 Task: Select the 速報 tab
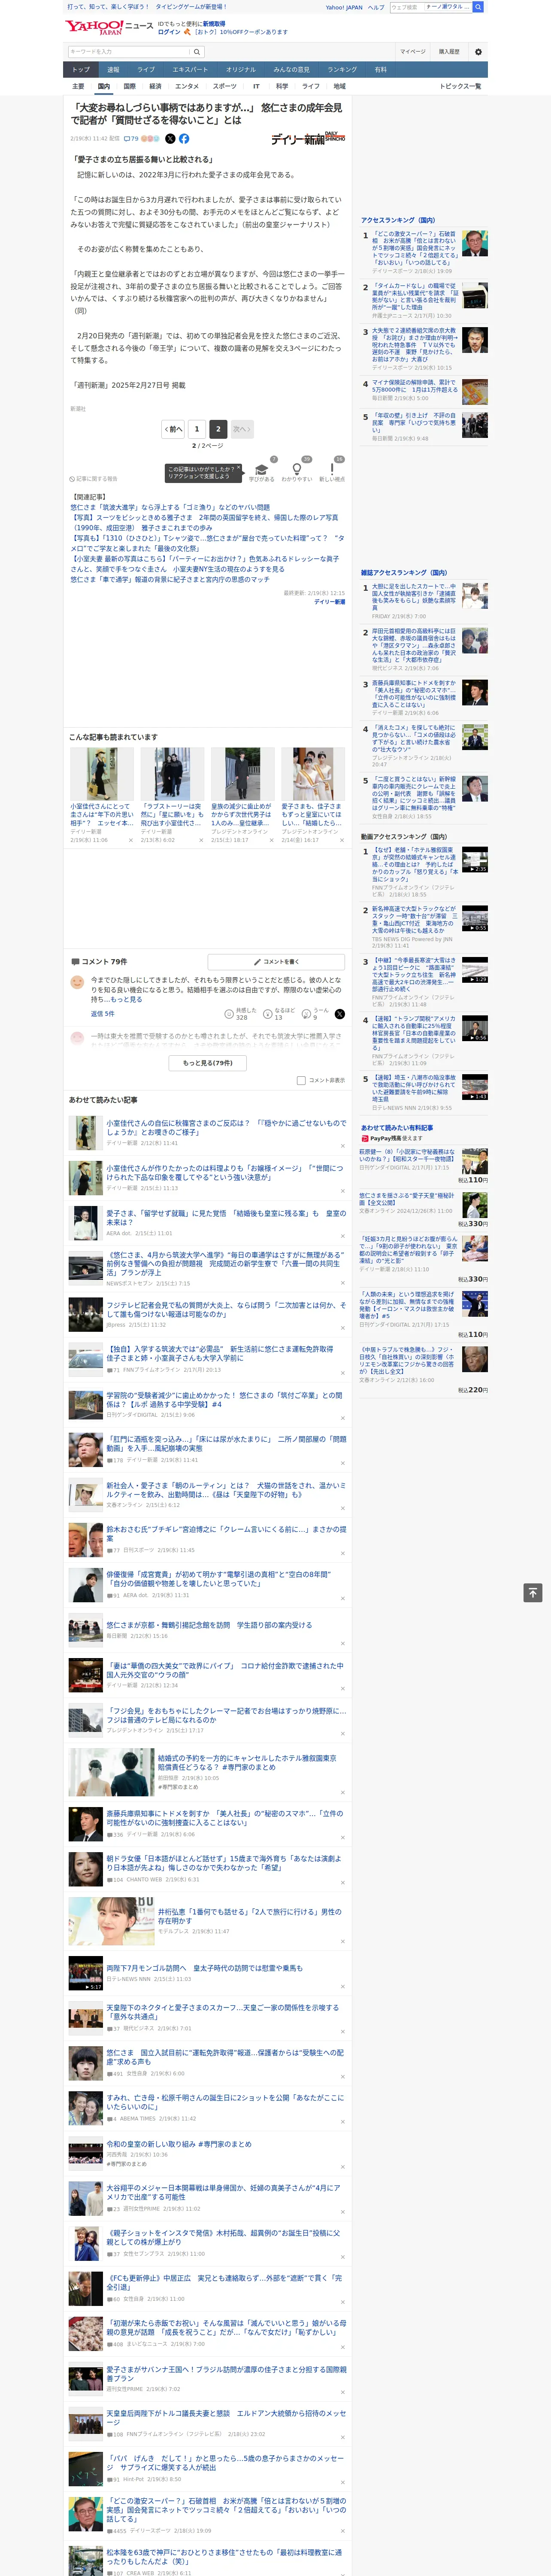point(113,70)
